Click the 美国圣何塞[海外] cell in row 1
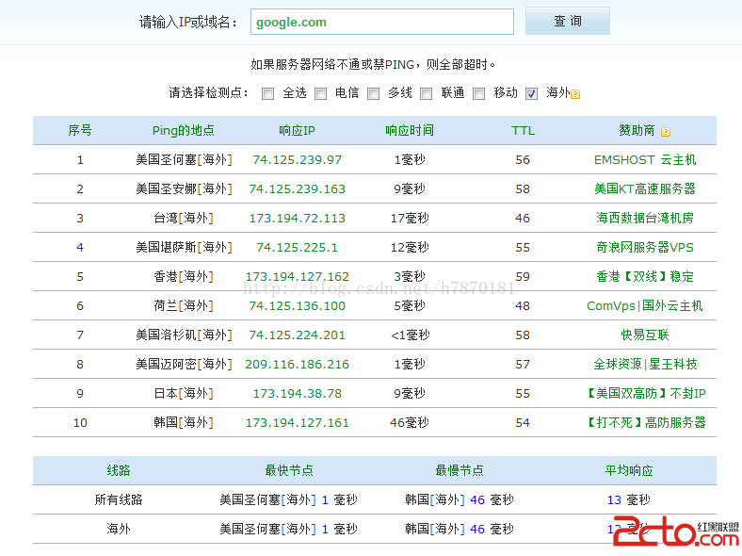This screenshot has height=556, width=742. tap(184, 160)
